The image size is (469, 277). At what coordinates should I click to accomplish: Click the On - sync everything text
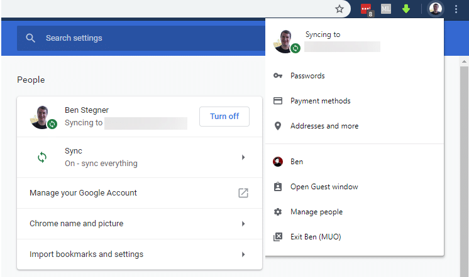[x=101, y=164]
